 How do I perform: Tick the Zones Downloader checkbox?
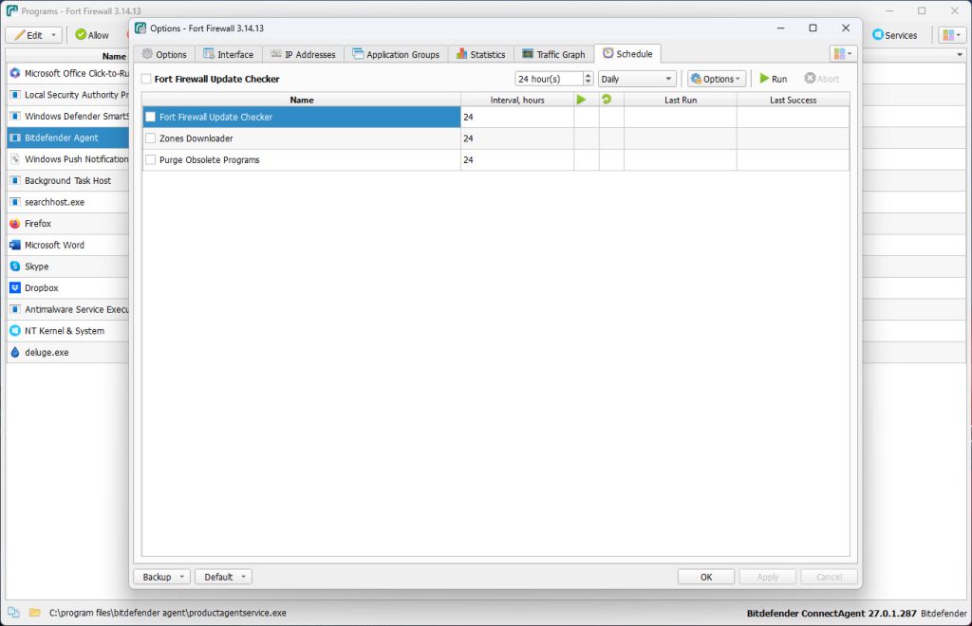(150, 138)
